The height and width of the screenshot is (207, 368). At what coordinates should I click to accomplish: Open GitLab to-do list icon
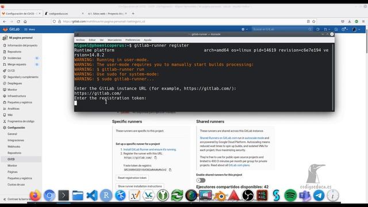[x=336, y=29]
